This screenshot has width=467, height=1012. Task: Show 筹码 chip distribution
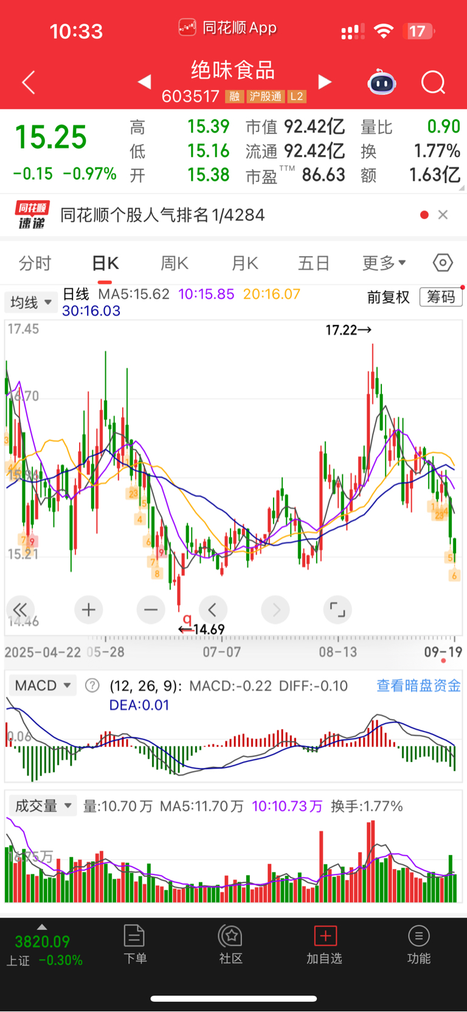point(441,297)
